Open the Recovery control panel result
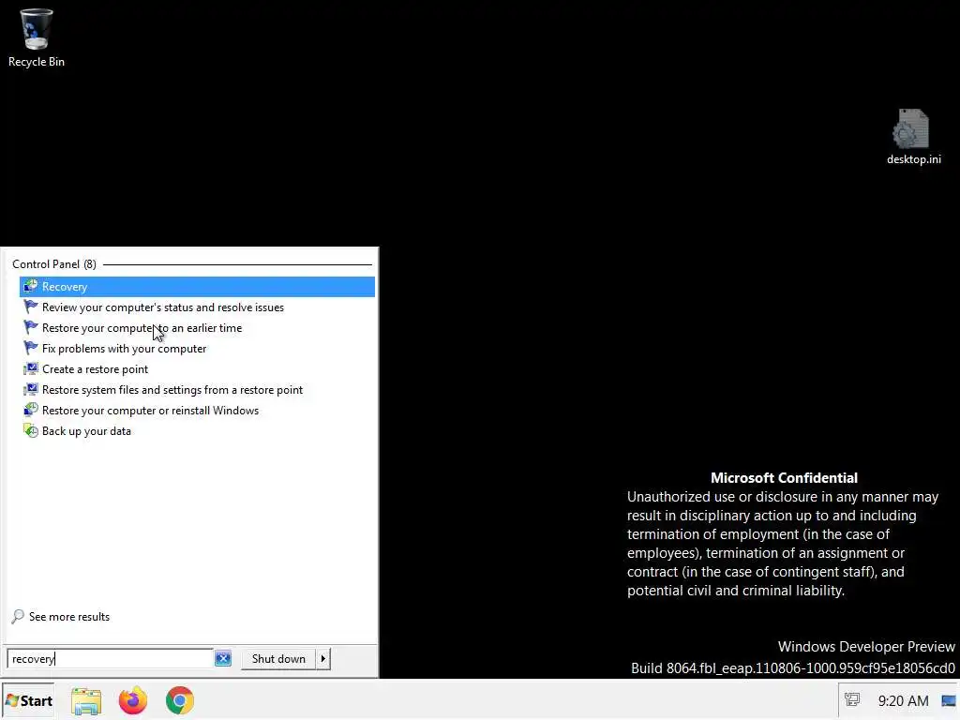The width and height of the screenshot is (960, 720). pos(197,287)
